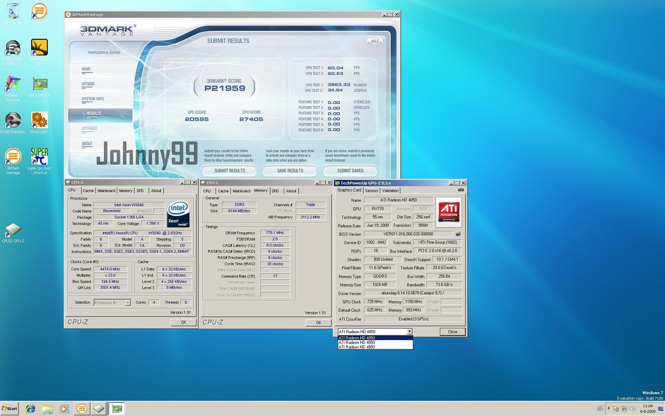665x416 pixels.
Task: Click the SAVE RESULTS button
Action: (x=290, y=171)
